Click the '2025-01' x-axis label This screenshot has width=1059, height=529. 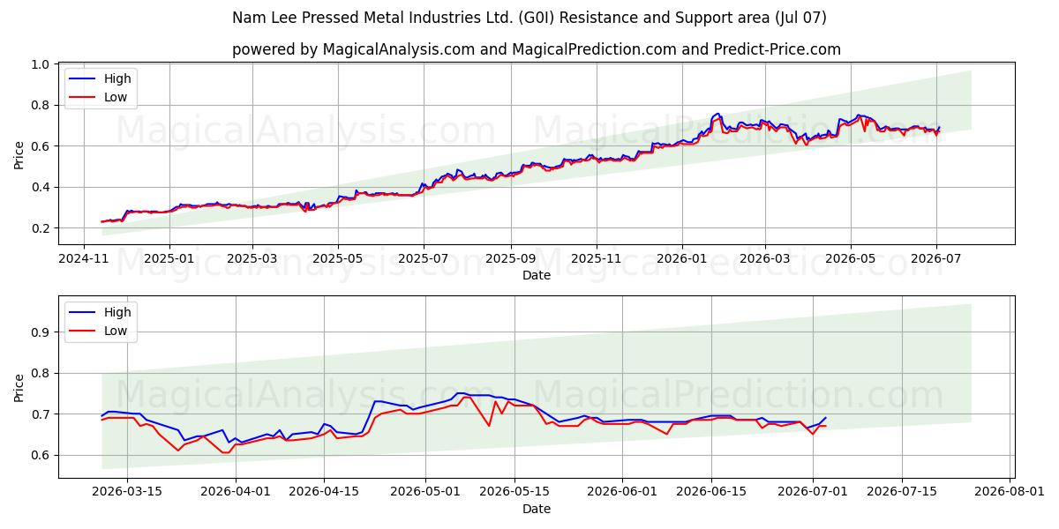click(169, 259)
